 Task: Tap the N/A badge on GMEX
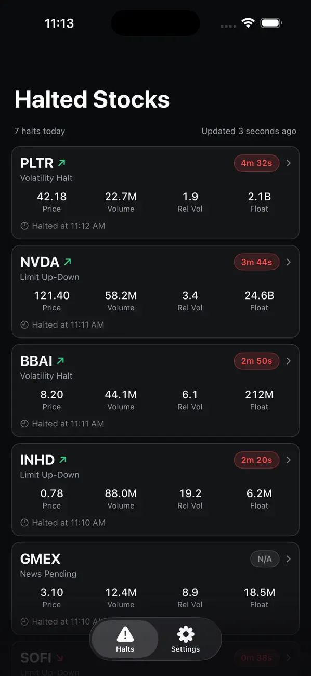pos(265,559)
